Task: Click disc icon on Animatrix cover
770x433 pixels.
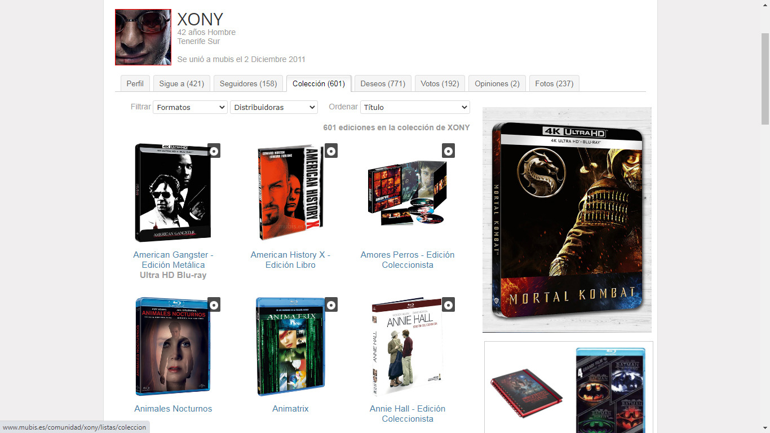Action: (331, 304)
